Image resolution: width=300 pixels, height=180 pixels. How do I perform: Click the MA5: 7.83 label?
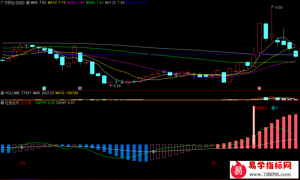[39, 3]
